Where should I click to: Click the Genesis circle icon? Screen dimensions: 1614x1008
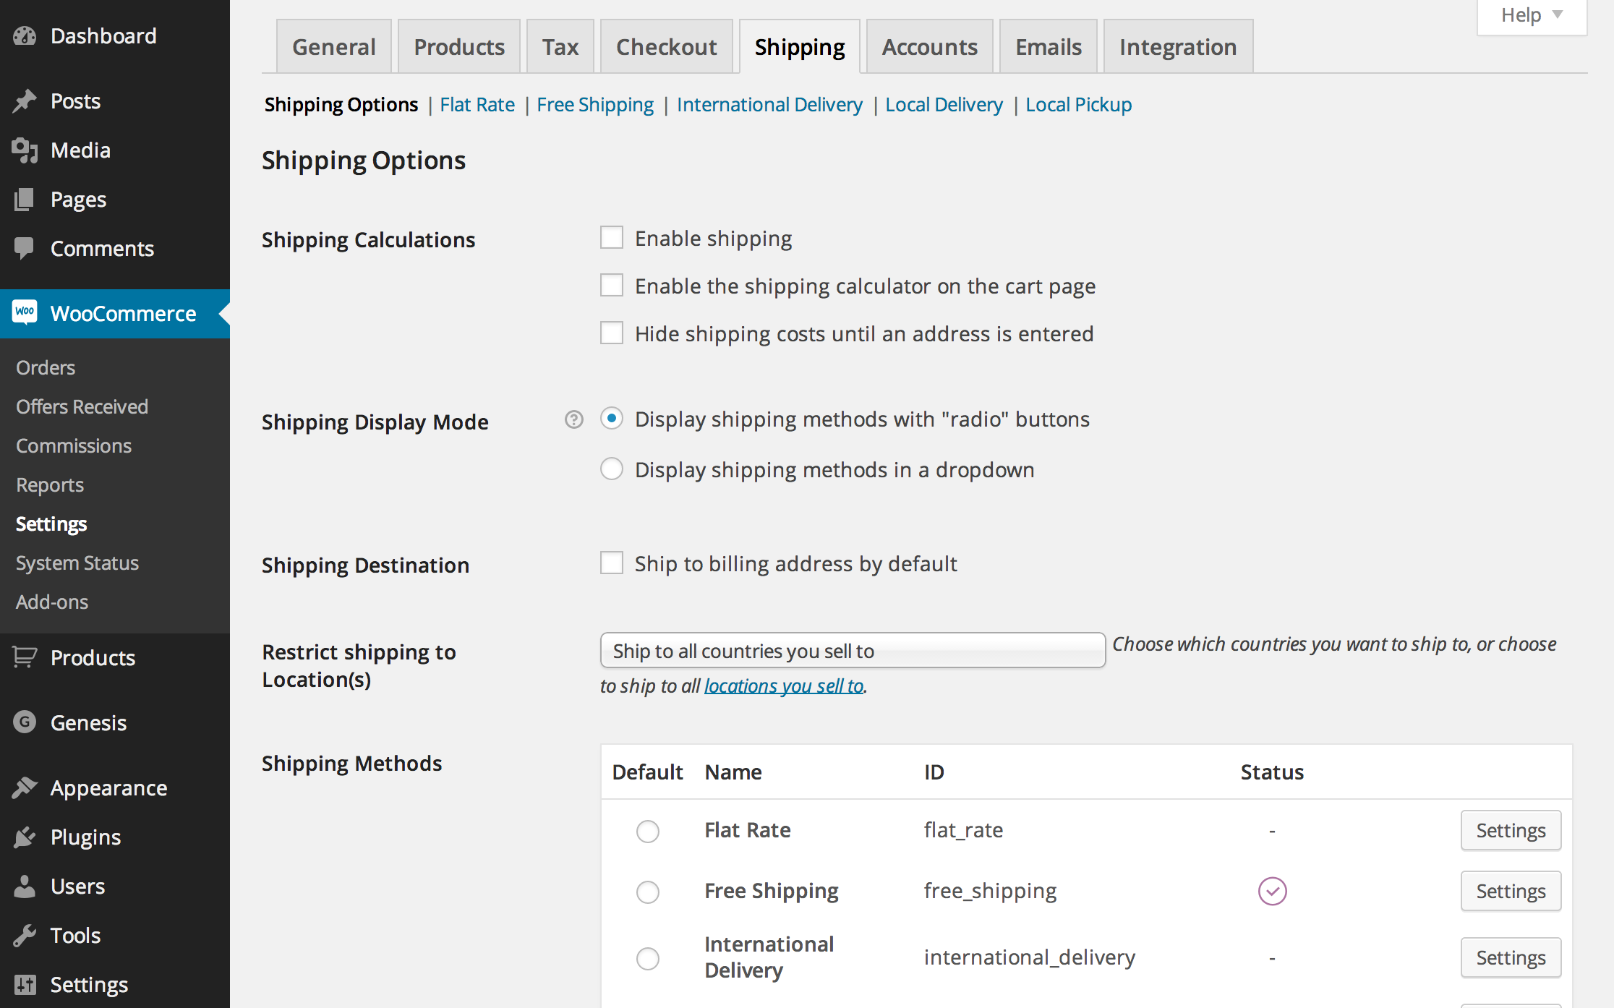tap(25, 722)
